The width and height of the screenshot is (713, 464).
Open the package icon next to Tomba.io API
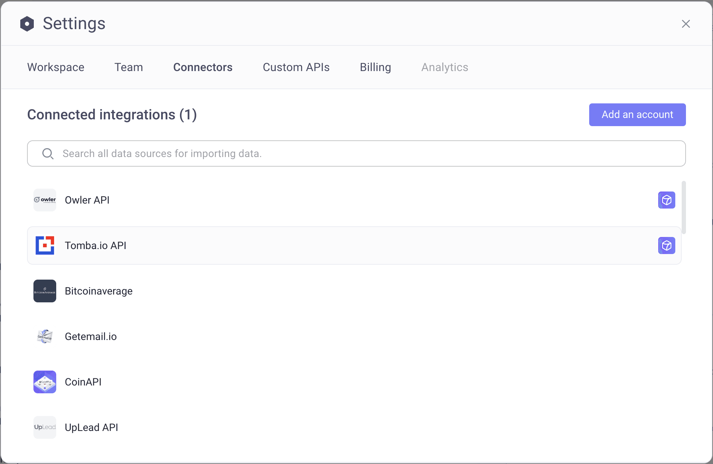pos(666,246)
